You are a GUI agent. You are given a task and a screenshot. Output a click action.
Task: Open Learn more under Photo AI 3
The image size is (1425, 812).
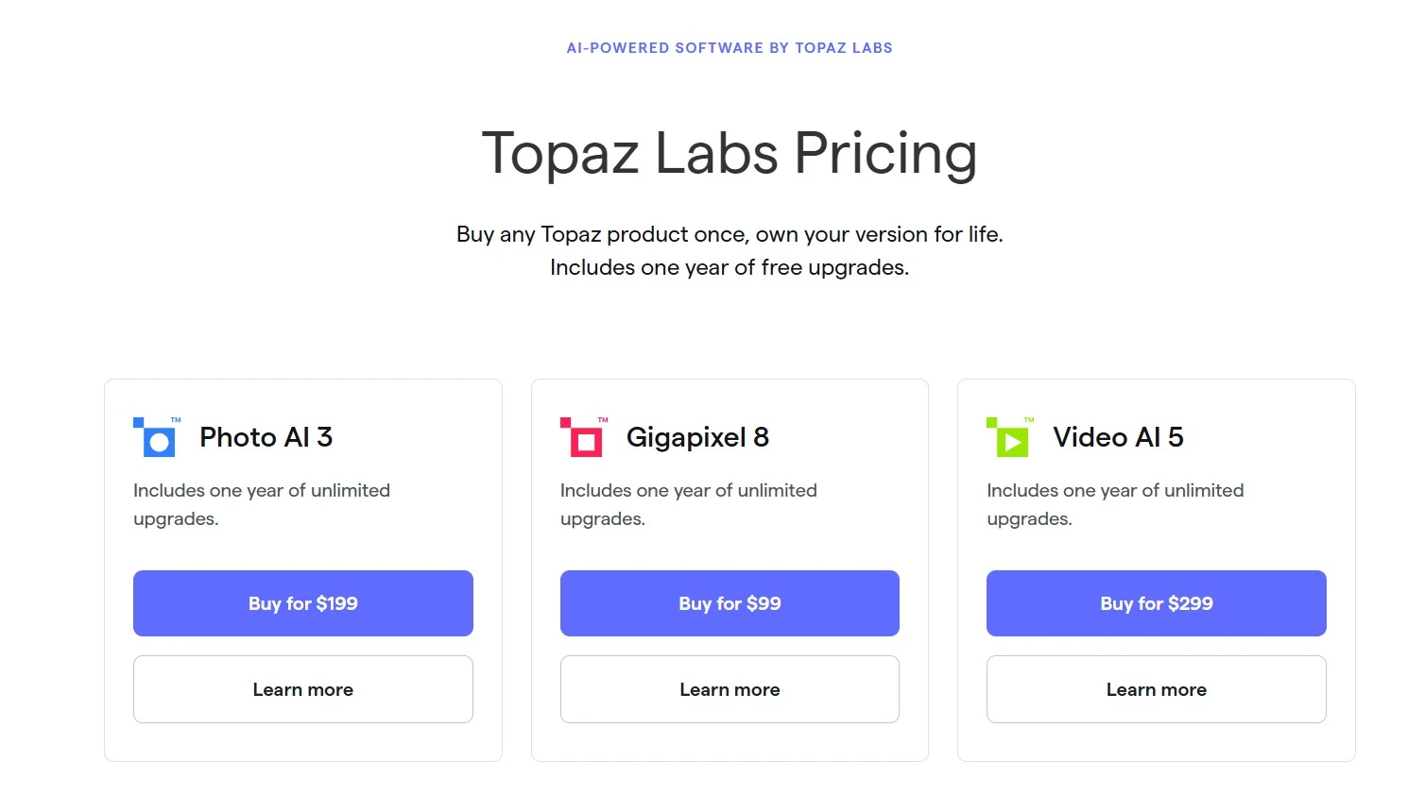[x=303, y=689]
